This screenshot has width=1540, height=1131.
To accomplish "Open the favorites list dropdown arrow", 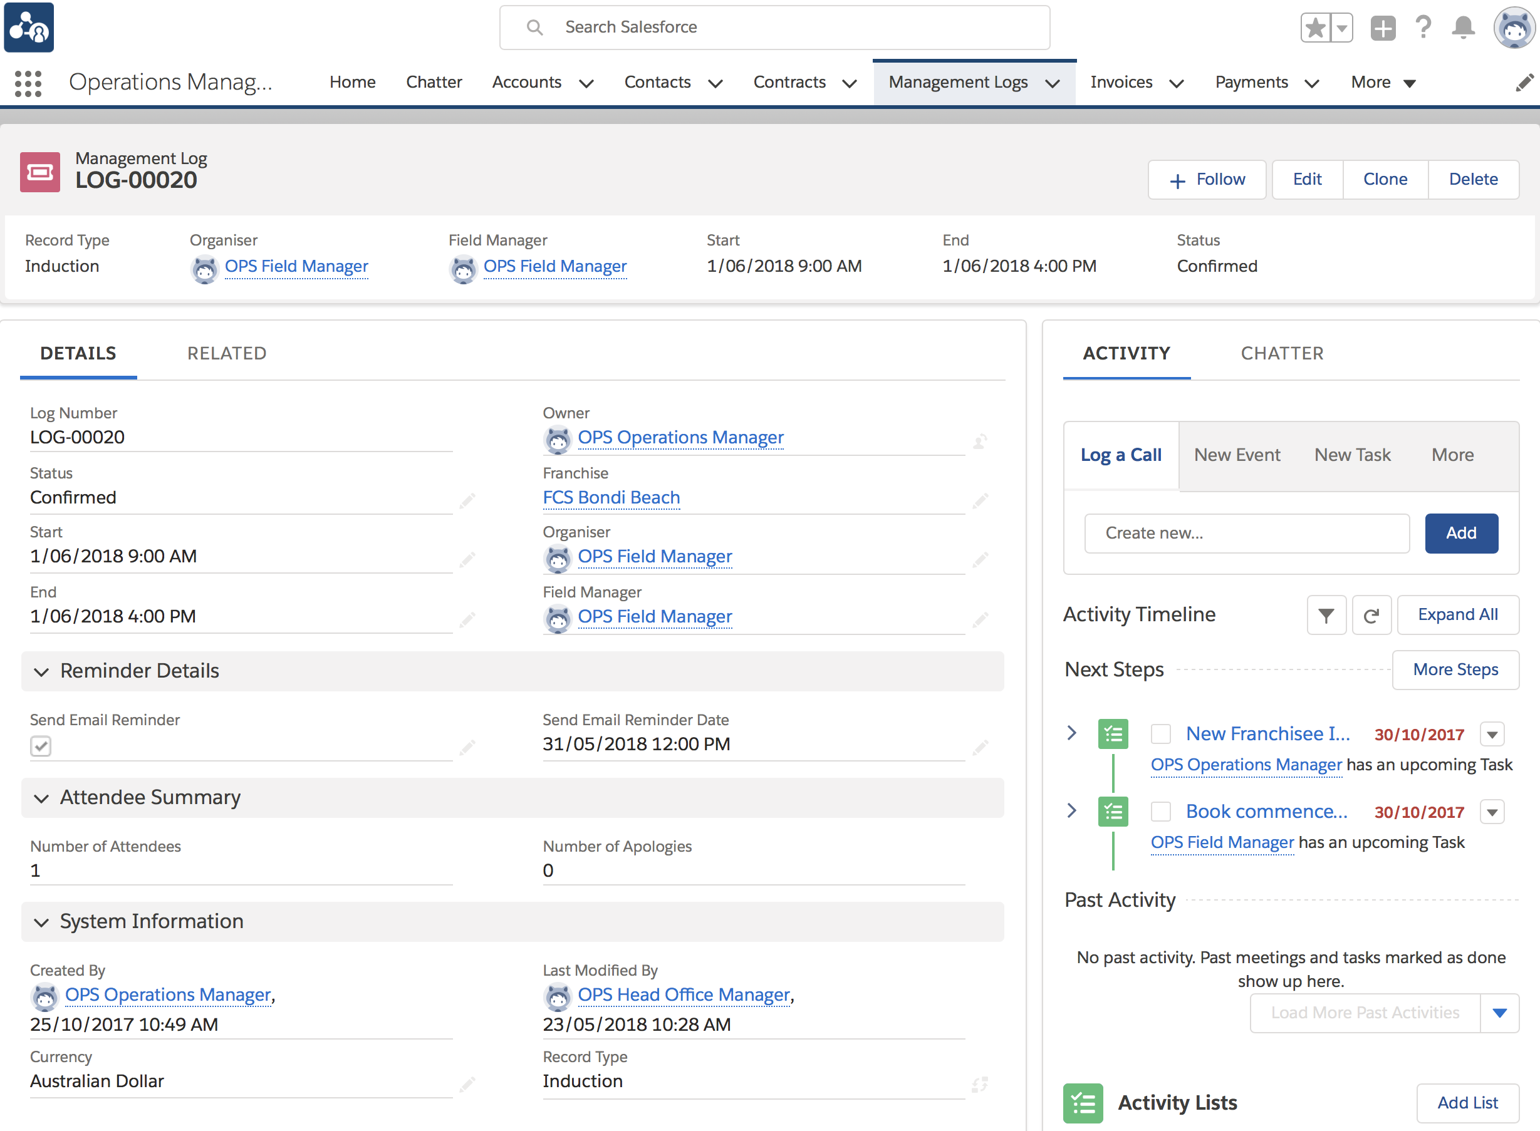I will pos(1341,28).
